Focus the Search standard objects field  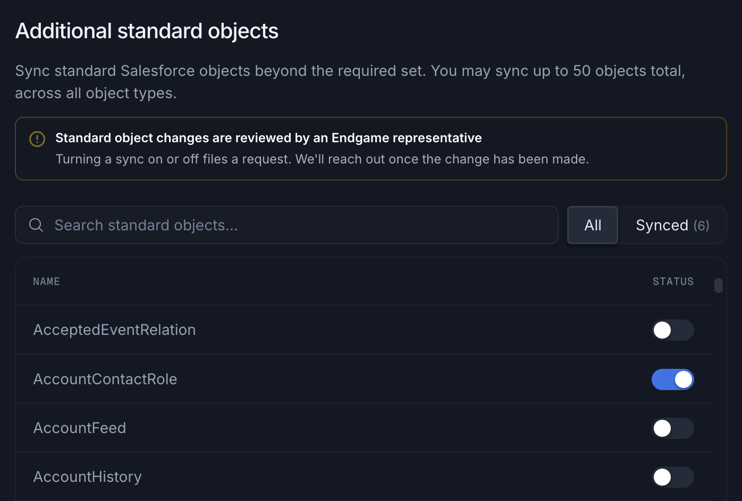[x=286, y=225]
